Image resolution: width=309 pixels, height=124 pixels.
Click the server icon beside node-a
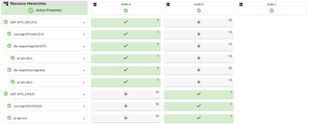click(x=95, y=4)
